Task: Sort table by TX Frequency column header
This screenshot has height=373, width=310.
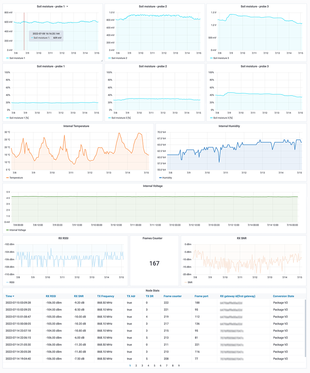Action: (105, 296)
